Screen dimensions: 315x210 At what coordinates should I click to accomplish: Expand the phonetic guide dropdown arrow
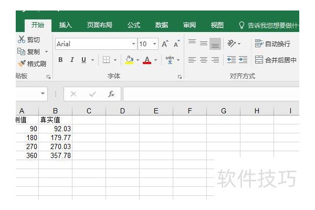pos(178,60)
